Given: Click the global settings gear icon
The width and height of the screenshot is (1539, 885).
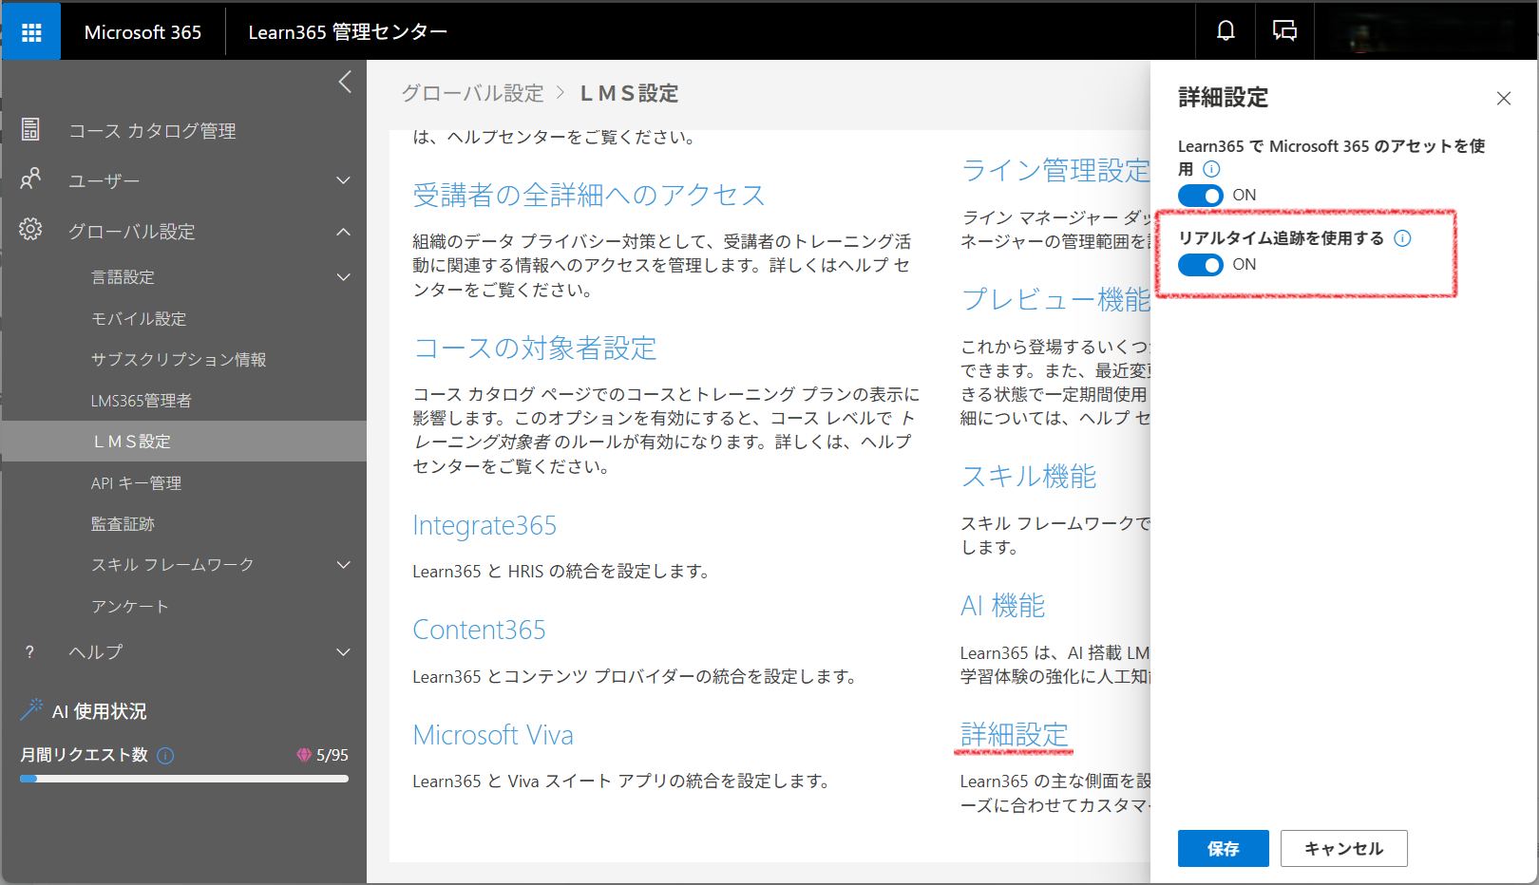Looking at the screenshot, I should point(30,229).
